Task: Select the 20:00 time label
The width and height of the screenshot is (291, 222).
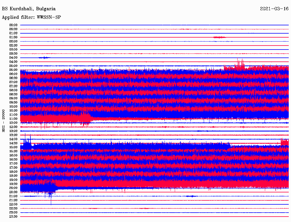Action: (13, 188)
